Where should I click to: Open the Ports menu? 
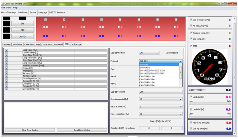point(9,8)
